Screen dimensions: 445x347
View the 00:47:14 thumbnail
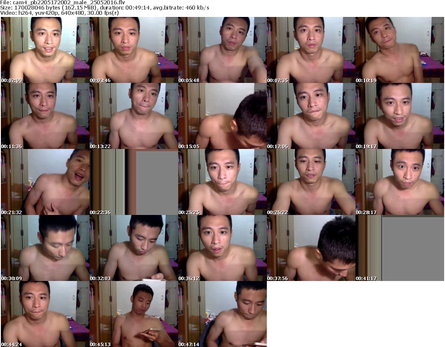click(222, 314)
